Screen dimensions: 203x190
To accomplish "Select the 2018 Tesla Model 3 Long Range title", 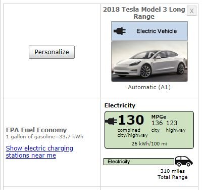I will (144, 13).
